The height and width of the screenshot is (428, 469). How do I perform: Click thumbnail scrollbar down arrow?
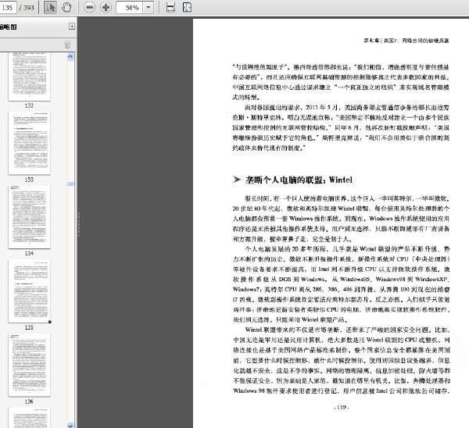point(70,425)
